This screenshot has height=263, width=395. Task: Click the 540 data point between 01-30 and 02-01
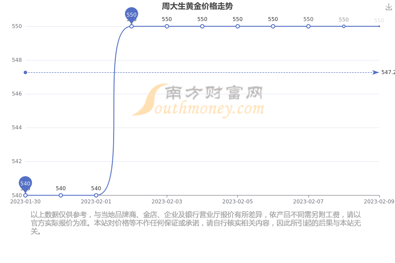coord(61,195)
